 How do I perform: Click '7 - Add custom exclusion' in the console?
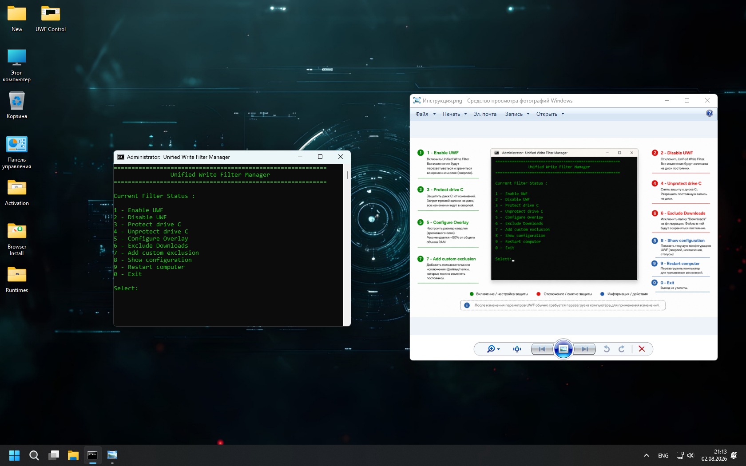click(156, 253)
